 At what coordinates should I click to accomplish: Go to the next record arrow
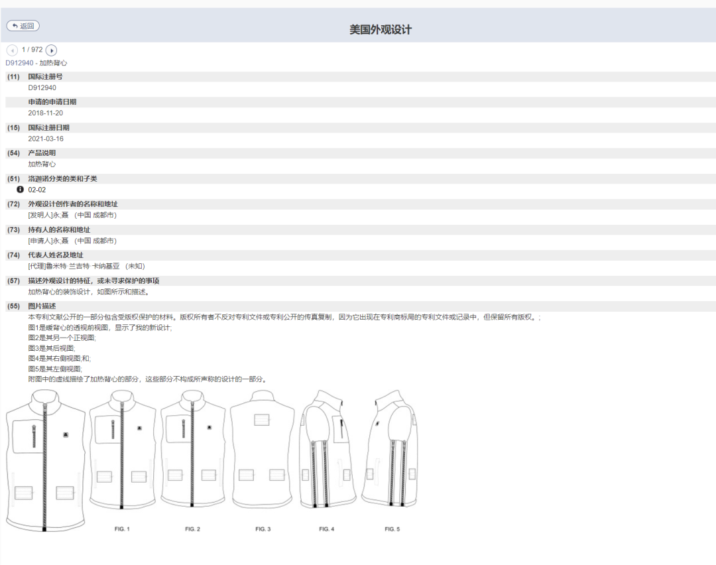[51, 50]
